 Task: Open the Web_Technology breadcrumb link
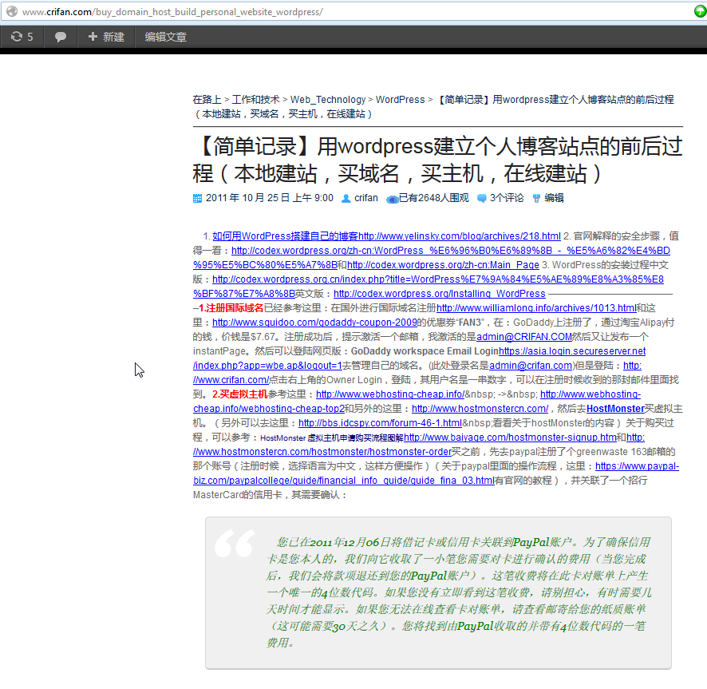[x=328, y=99]
